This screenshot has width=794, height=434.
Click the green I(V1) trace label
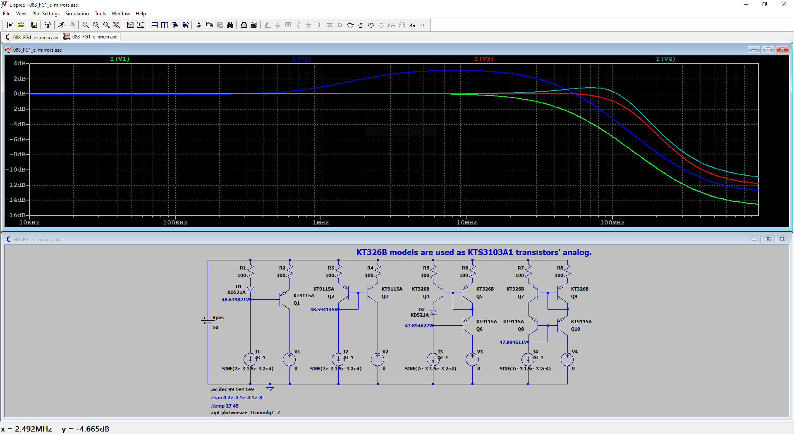[x=120, y=59]
